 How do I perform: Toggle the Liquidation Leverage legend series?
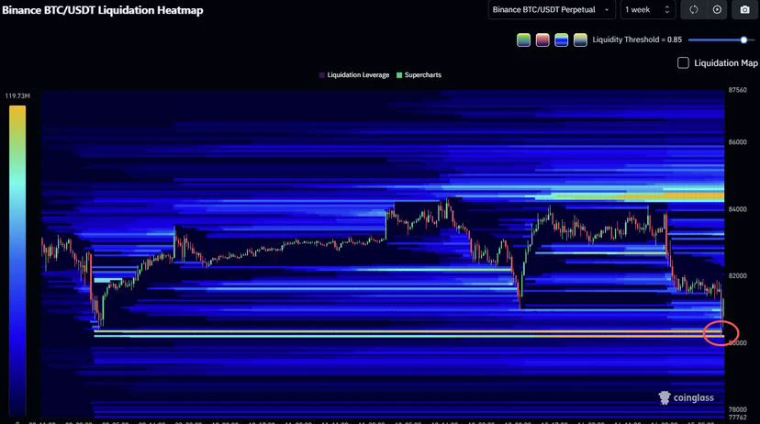click(x=354, y=75)
